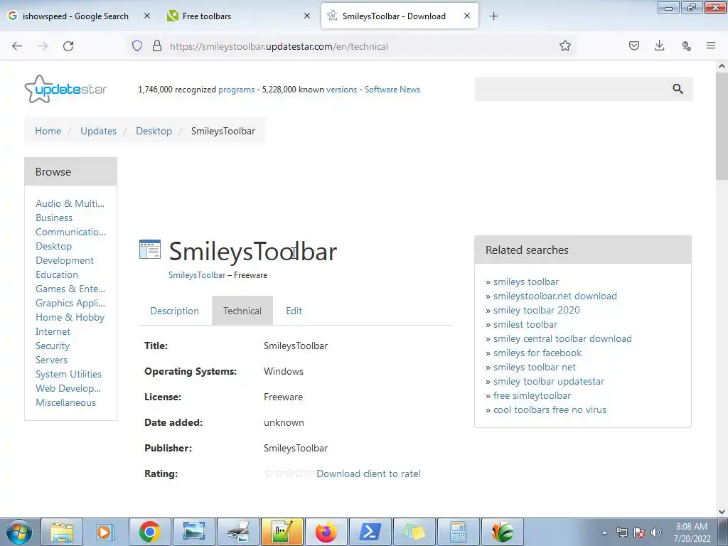Open the Firefox hamburger menu
Viewport: 728px width, 546px height.
[711, 46]
